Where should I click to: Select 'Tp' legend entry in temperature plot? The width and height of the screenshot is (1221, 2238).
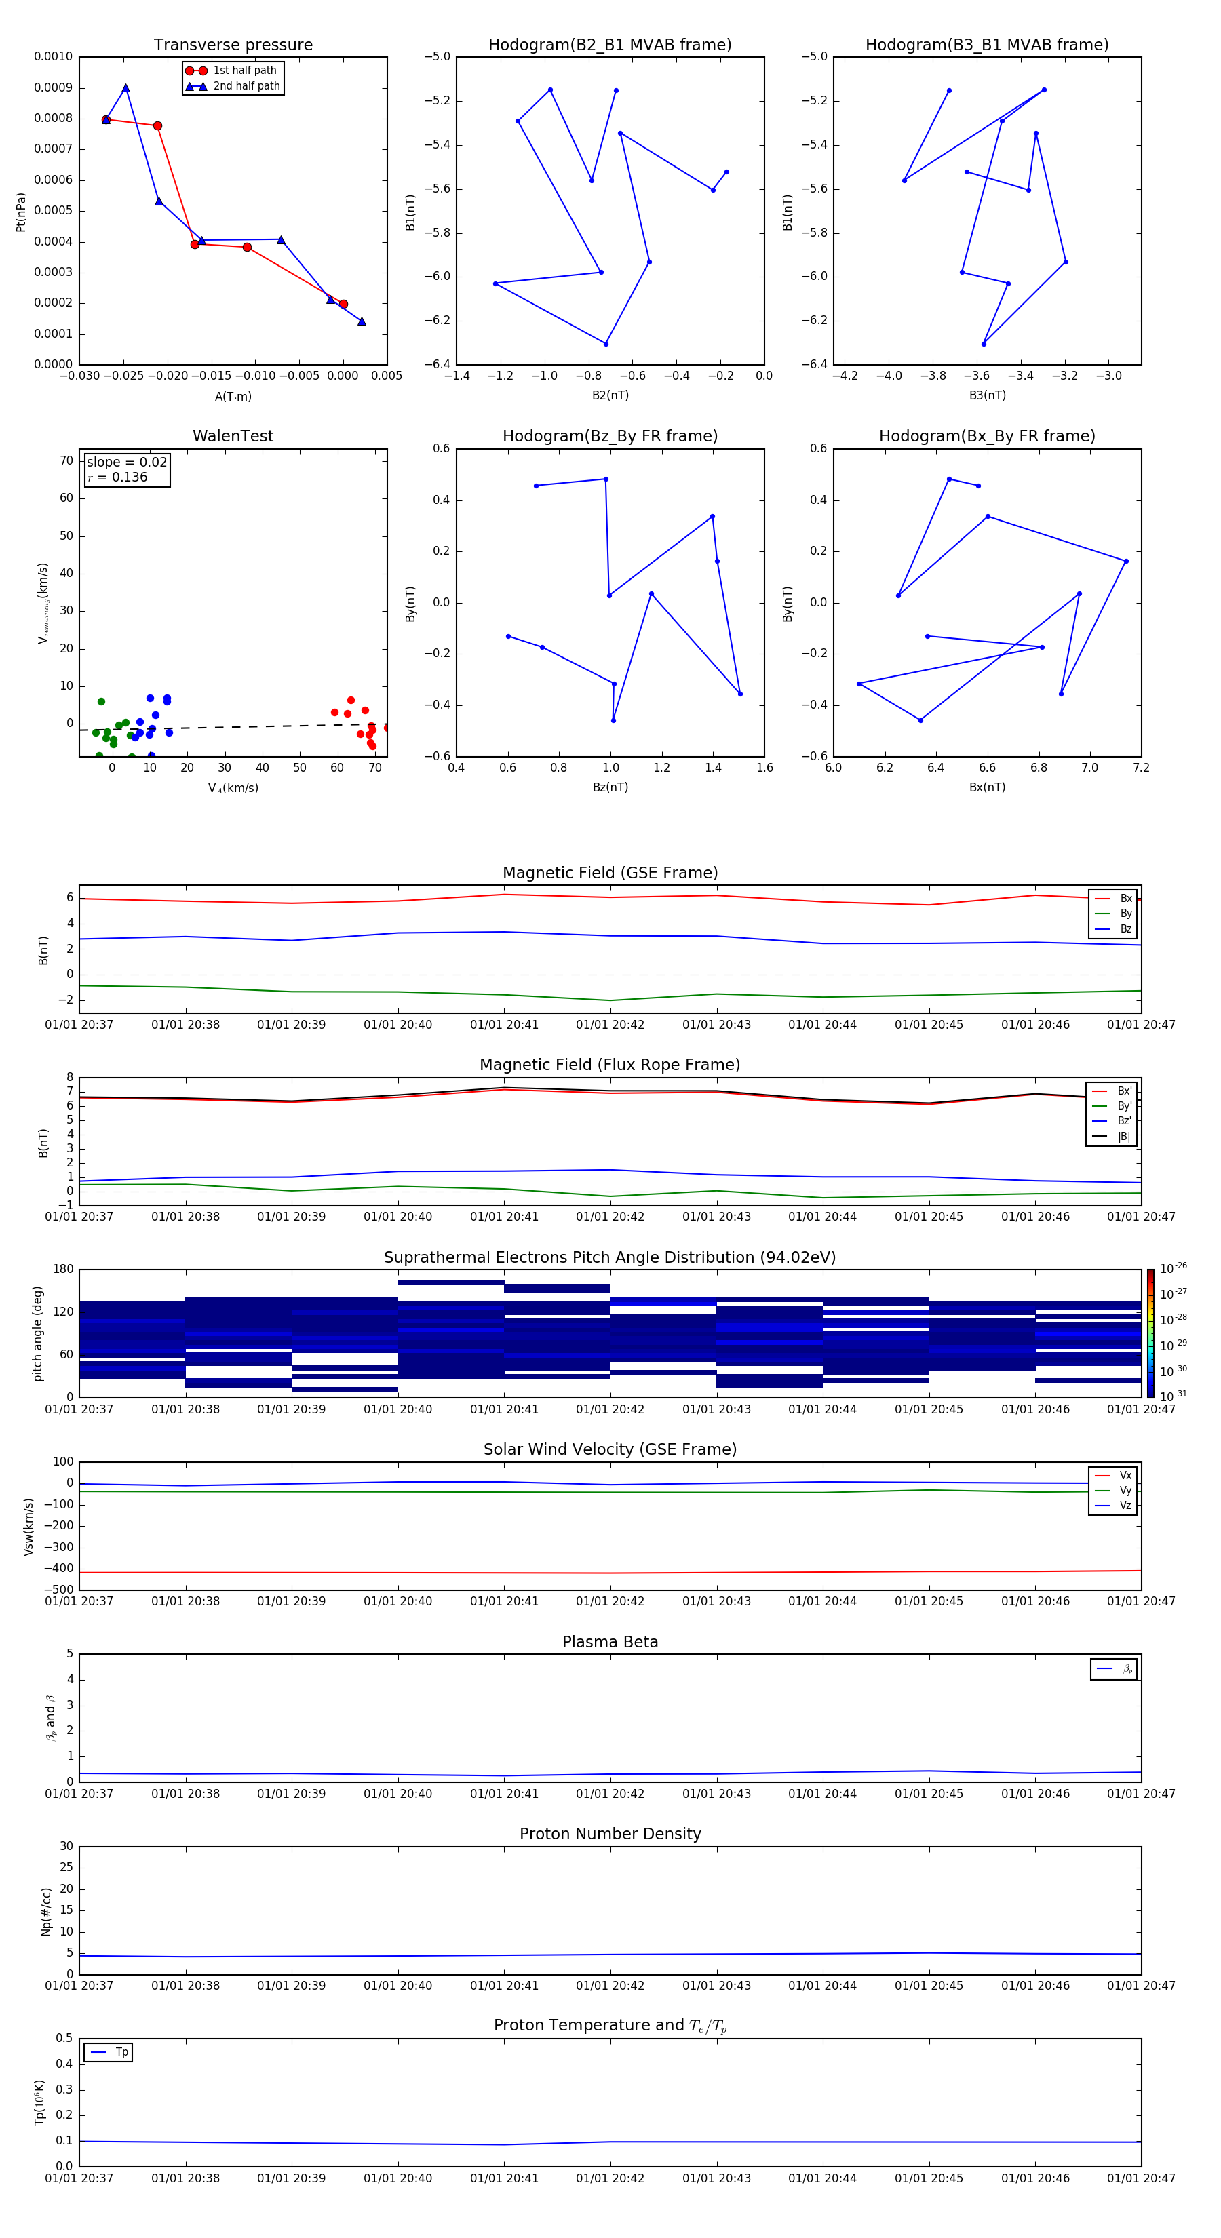(109, 2052)
